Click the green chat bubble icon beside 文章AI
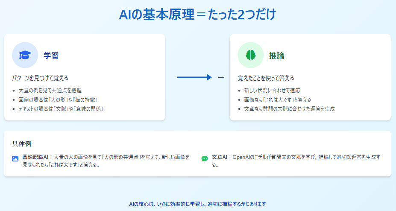 pyautogui.click(x=205, y=158)
